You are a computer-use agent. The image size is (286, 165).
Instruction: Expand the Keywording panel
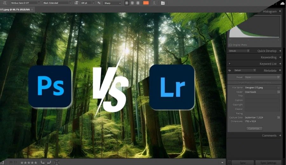[280, 57]
